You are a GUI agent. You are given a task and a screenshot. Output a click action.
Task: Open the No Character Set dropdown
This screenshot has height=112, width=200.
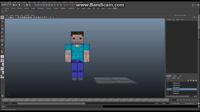[189, 103]
